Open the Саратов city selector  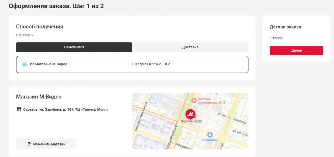(24, 35)
